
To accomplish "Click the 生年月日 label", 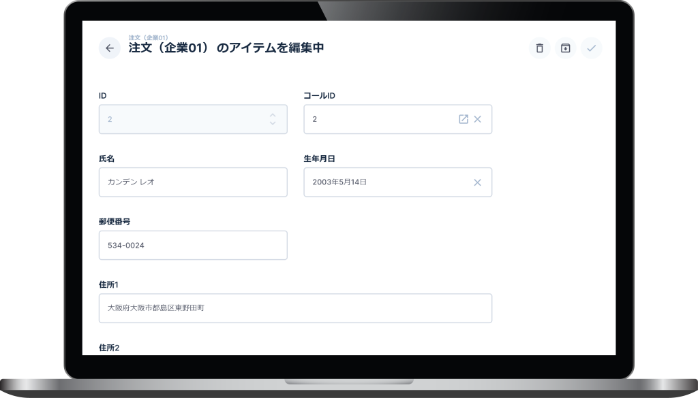I will 319,159.
